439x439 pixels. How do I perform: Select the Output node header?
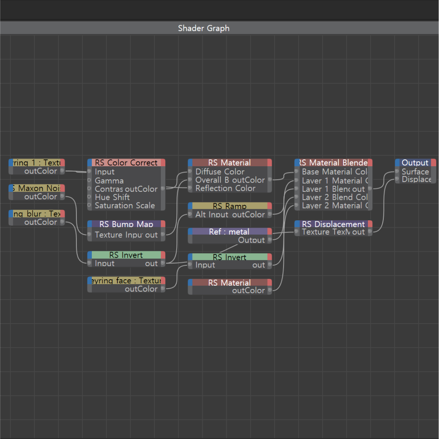click(415, 163)
